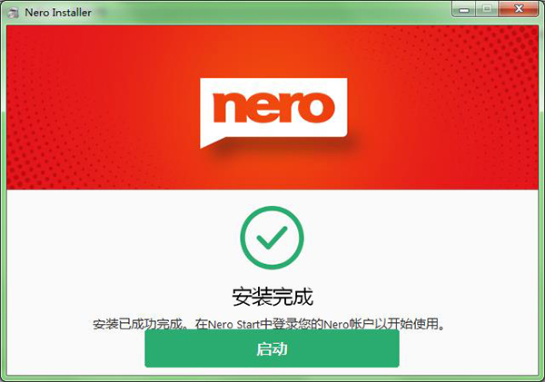The image size is (545, 382).
Task: Click the tick mark inside the green circle
Action: pos(272,238)
